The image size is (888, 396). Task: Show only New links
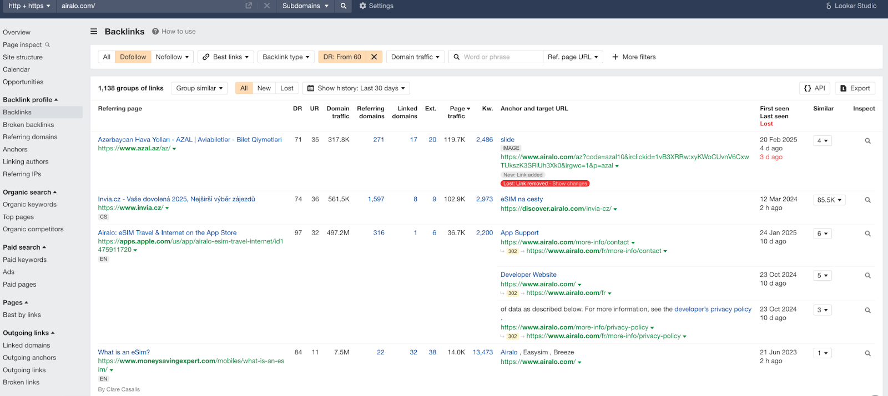click(x=264, y=88)
